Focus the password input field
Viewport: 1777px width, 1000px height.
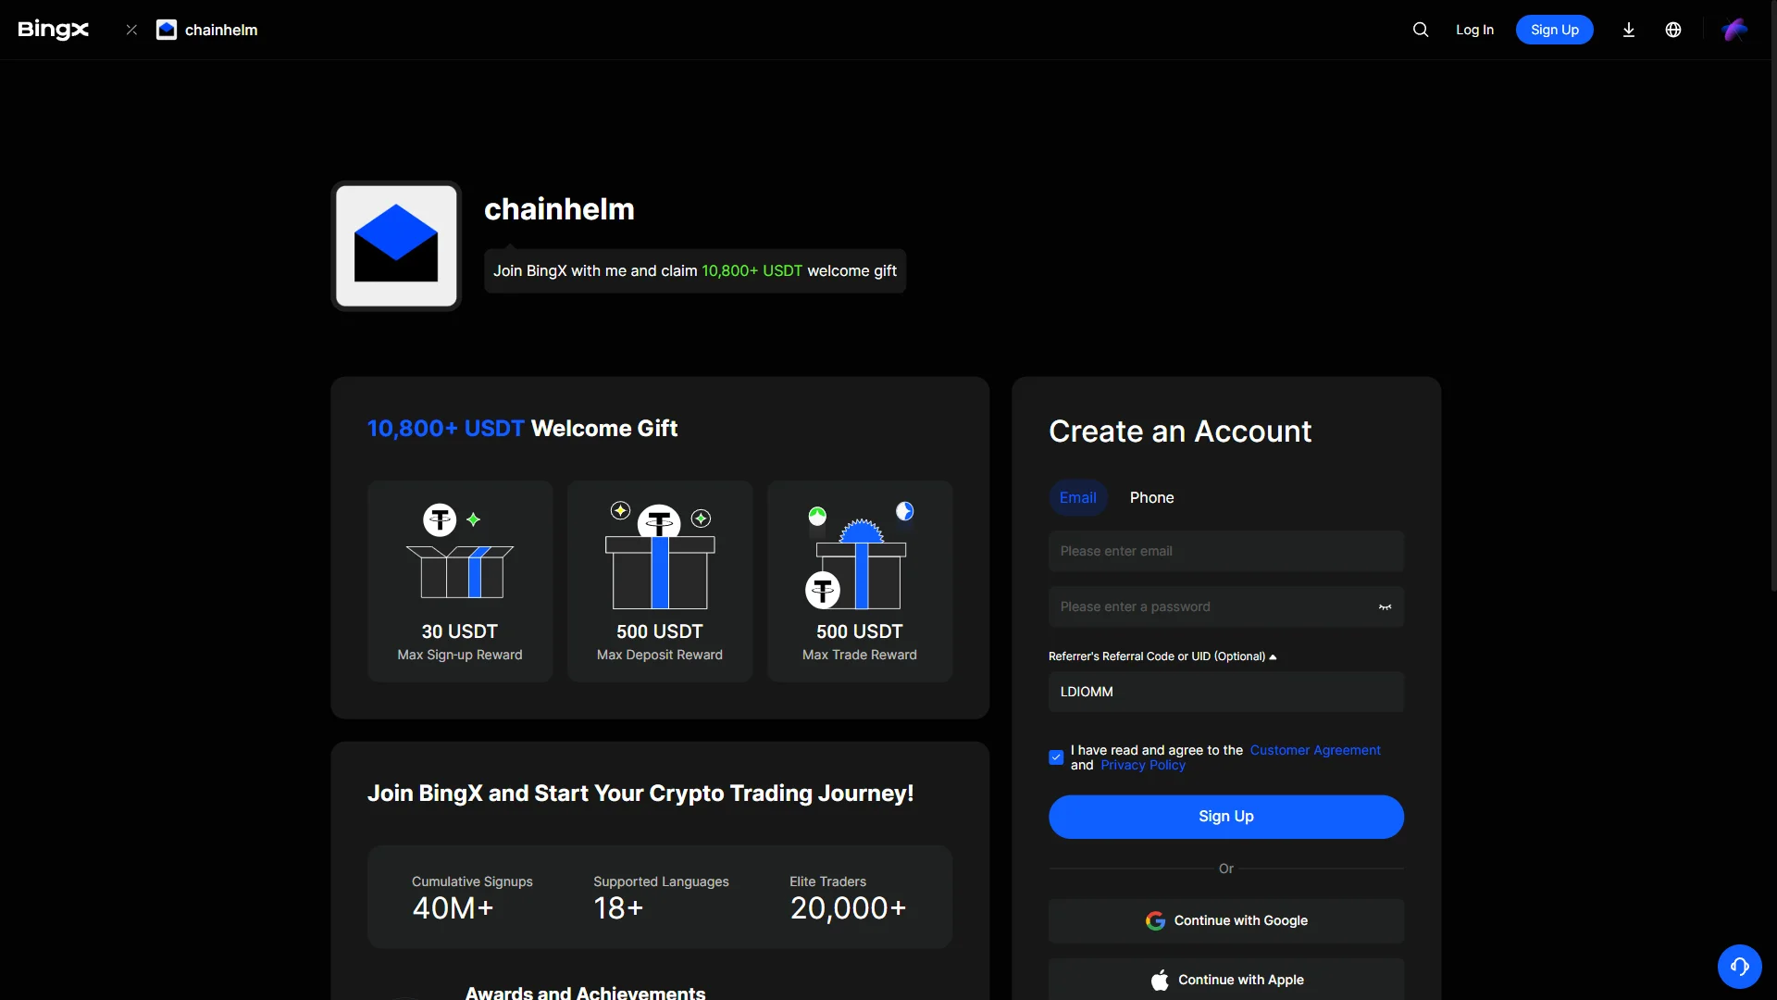point(1226,606)
